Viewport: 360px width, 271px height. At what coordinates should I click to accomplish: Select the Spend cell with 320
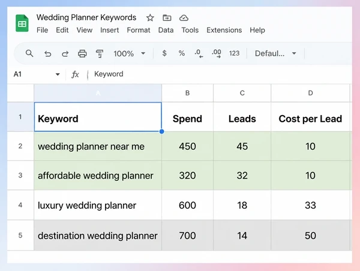pos(187,175)
